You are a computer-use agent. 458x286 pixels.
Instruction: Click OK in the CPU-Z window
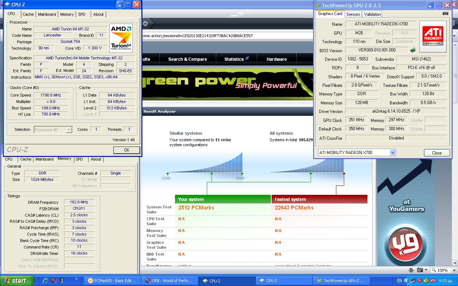point(127,150)
